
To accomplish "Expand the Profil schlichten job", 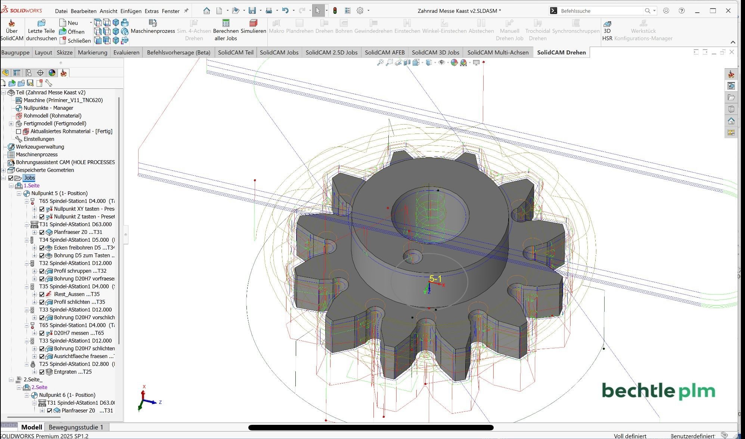I will tap(34, 302).
